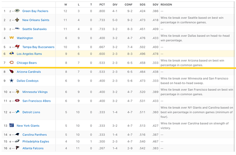The image size is (236, 155).
Task: Open the Minnesota Vikings team link
Action: [35, 92]
